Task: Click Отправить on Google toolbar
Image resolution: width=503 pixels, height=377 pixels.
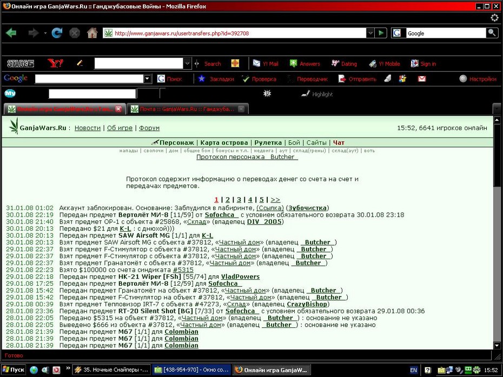Action: (x=358, y=79)
